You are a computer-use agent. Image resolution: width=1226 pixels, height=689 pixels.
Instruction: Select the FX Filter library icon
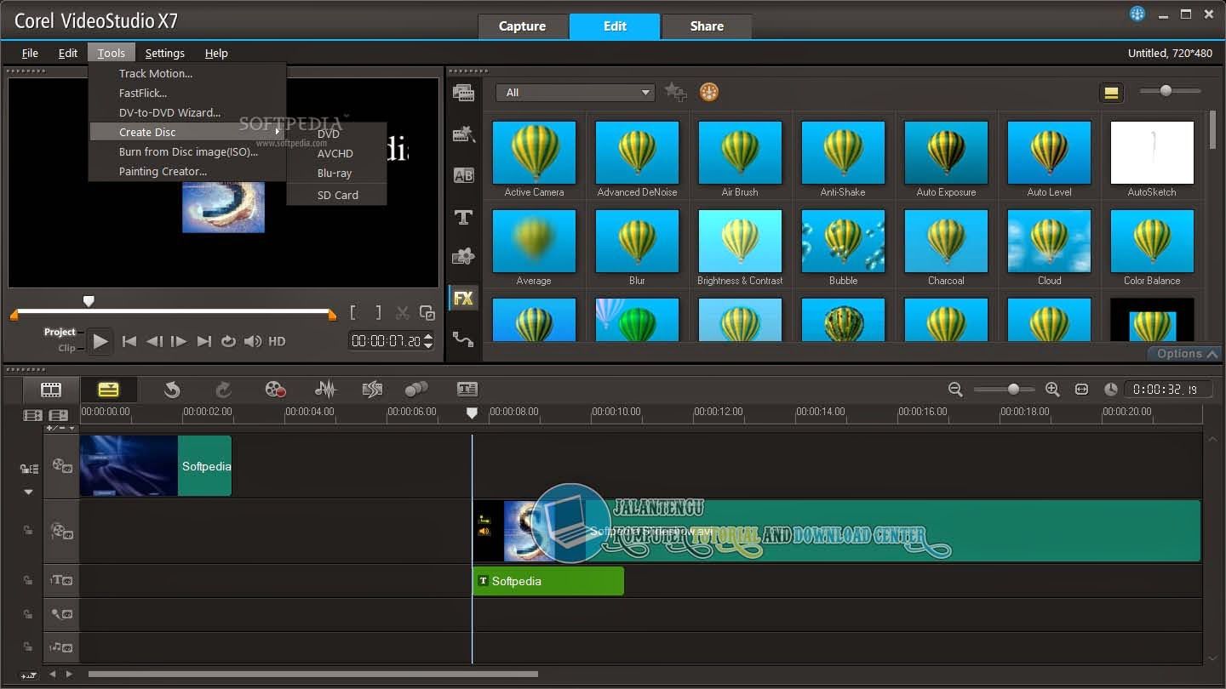[x=463, y=299]
